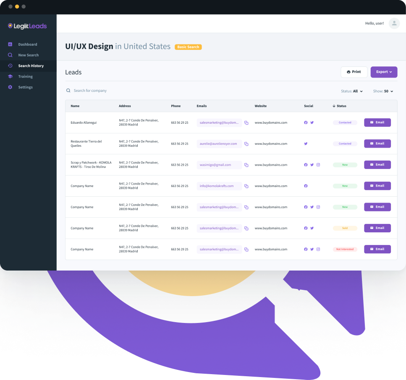Click the Print button
406x380 pixels.
[354, 72]
